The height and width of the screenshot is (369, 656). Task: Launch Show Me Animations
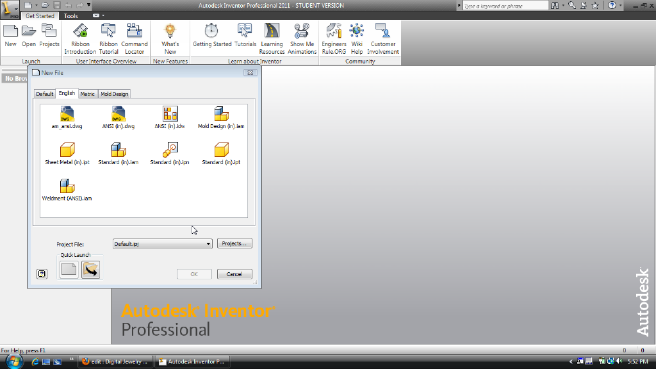(x=302, y=38)
